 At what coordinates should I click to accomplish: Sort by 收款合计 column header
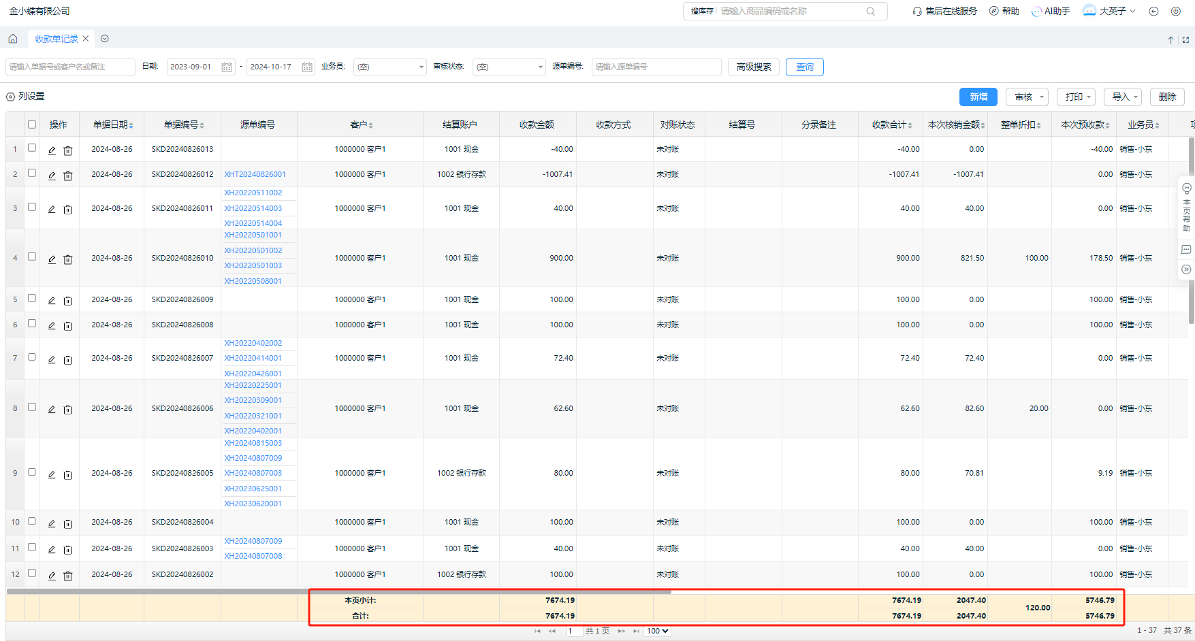click(892, 125)
